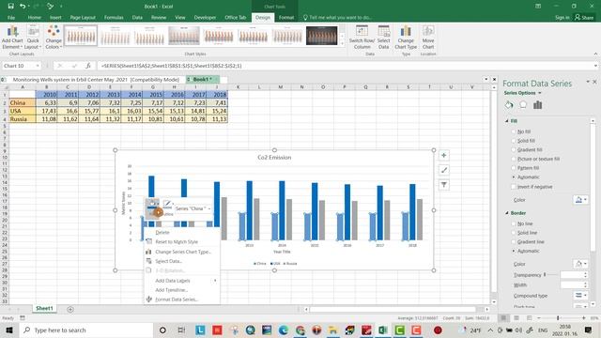
Task: Select the No line border option
Action: tap(514, 223)
